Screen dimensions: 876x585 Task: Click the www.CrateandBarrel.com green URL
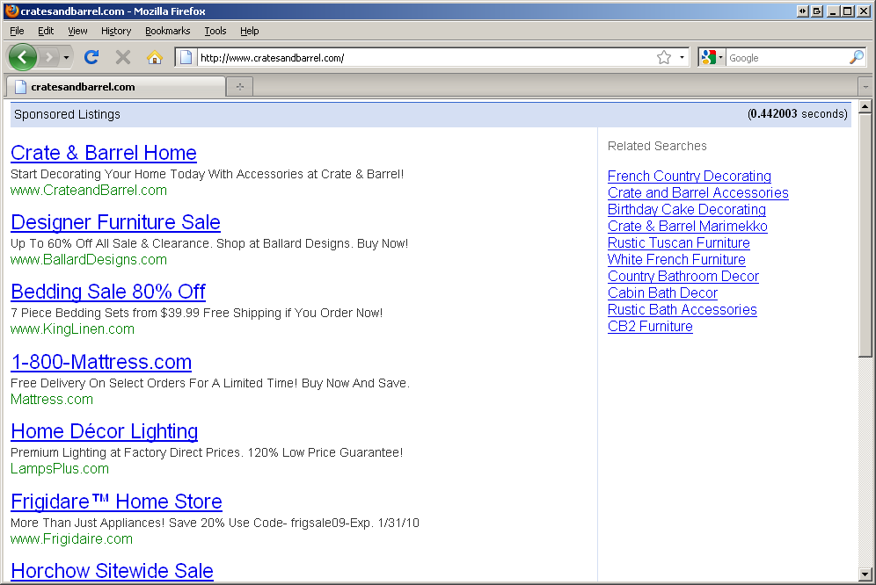[x=88, y=191]
